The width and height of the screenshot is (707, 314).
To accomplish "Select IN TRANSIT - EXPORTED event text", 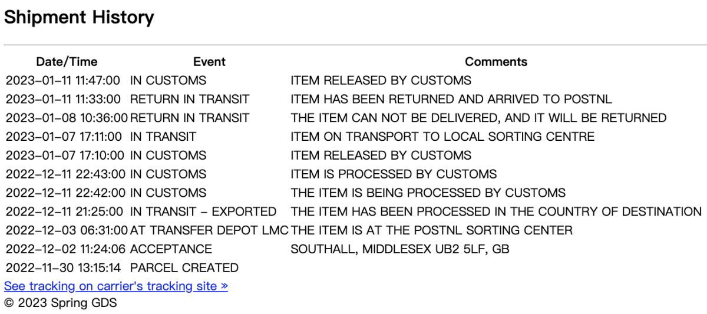I will 203,211.
